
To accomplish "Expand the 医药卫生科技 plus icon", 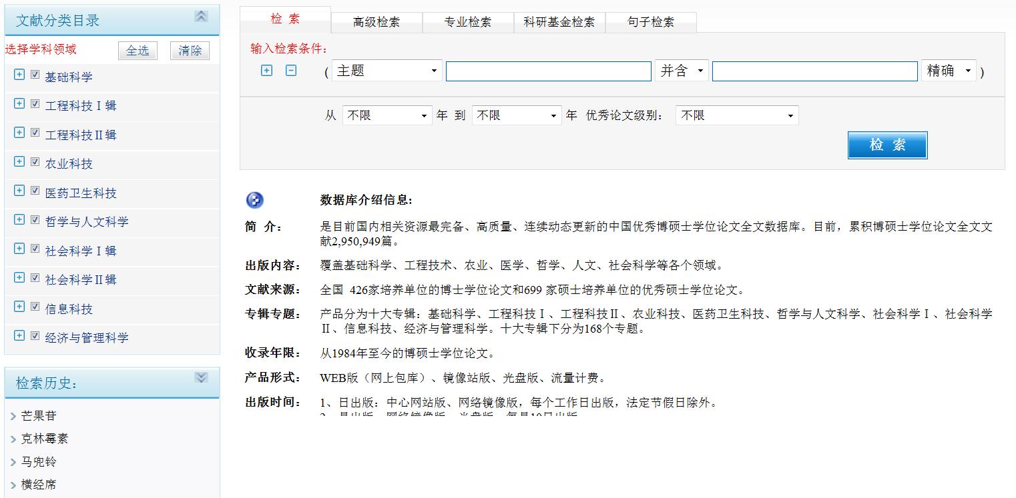I will coord(19,191).
